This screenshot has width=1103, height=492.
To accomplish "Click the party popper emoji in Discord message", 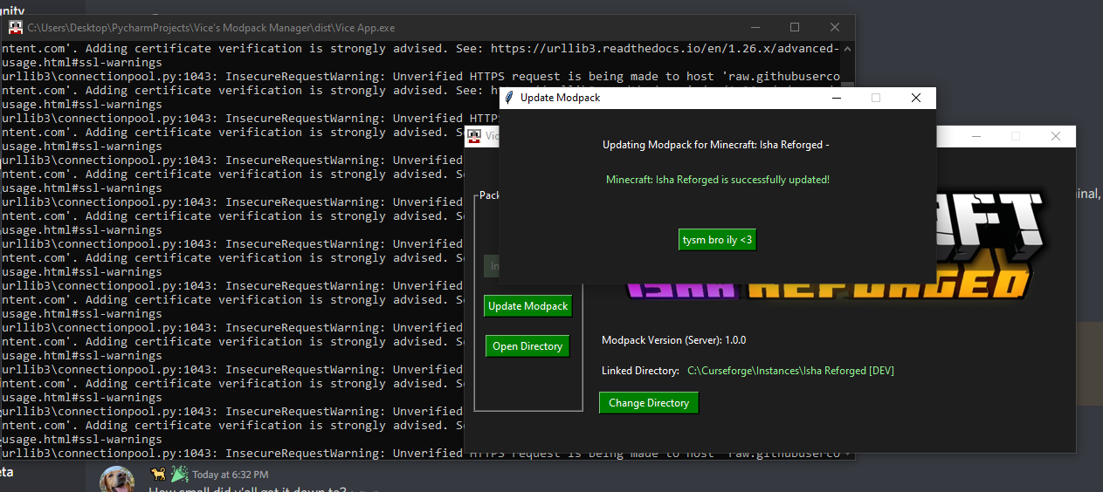I will (179, 475).
